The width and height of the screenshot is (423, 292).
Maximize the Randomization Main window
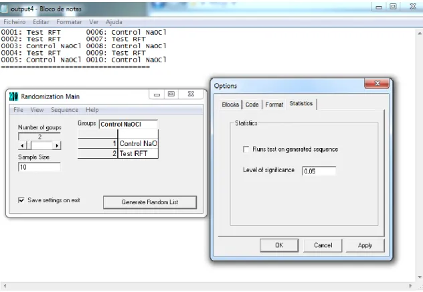(171, 94)
